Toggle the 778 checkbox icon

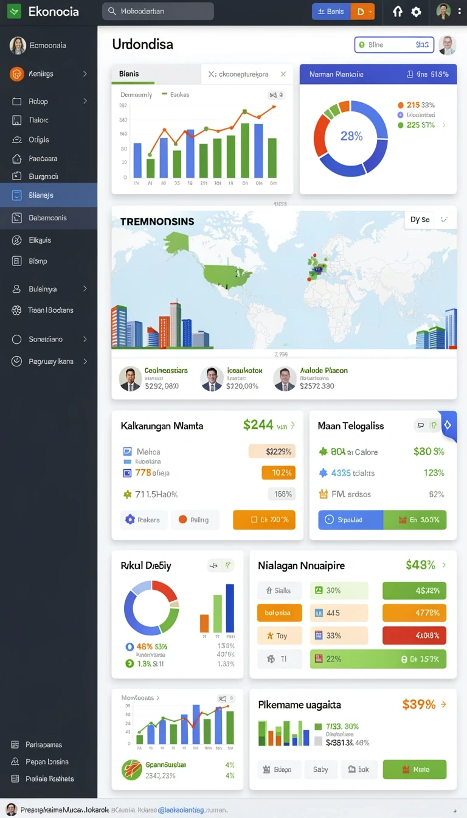127,472
